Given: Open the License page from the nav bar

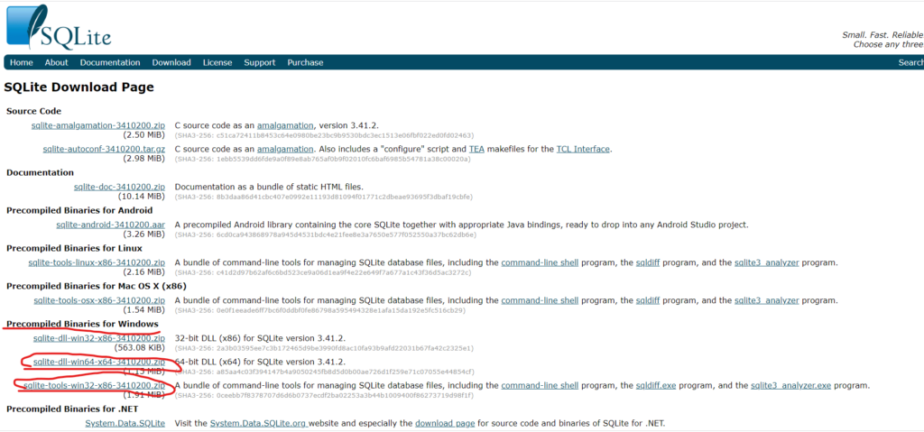Looking at the screenshot, I should coord(217,62).
